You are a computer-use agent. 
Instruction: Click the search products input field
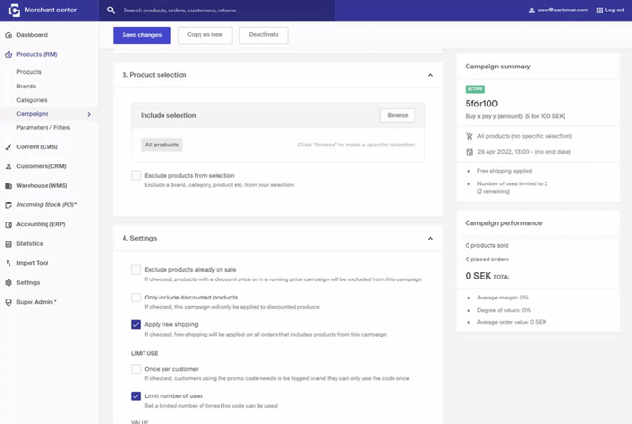[219, 10]
